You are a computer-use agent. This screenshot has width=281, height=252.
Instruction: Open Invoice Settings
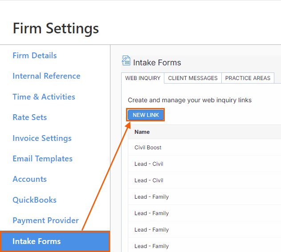coord(42,138)
